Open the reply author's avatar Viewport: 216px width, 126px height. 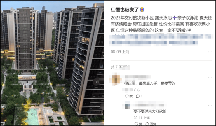point(128,105)
